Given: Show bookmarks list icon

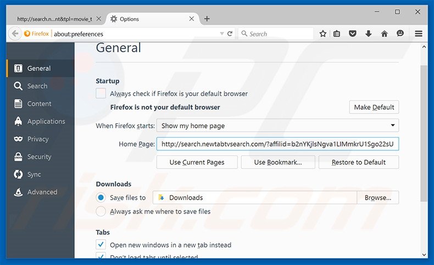Looking at the screenshot, I should [337, 33].
